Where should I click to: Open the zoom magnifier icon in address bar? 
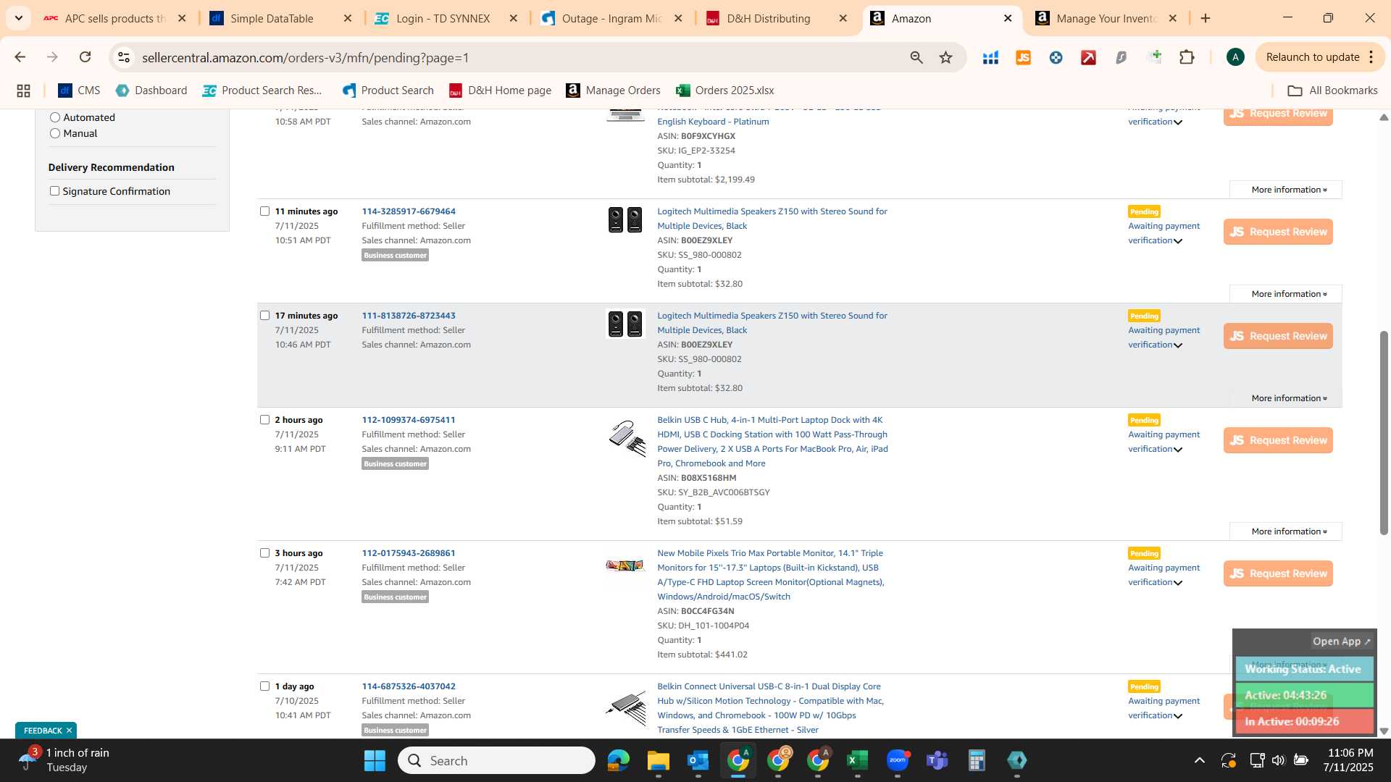coord(916,57)
